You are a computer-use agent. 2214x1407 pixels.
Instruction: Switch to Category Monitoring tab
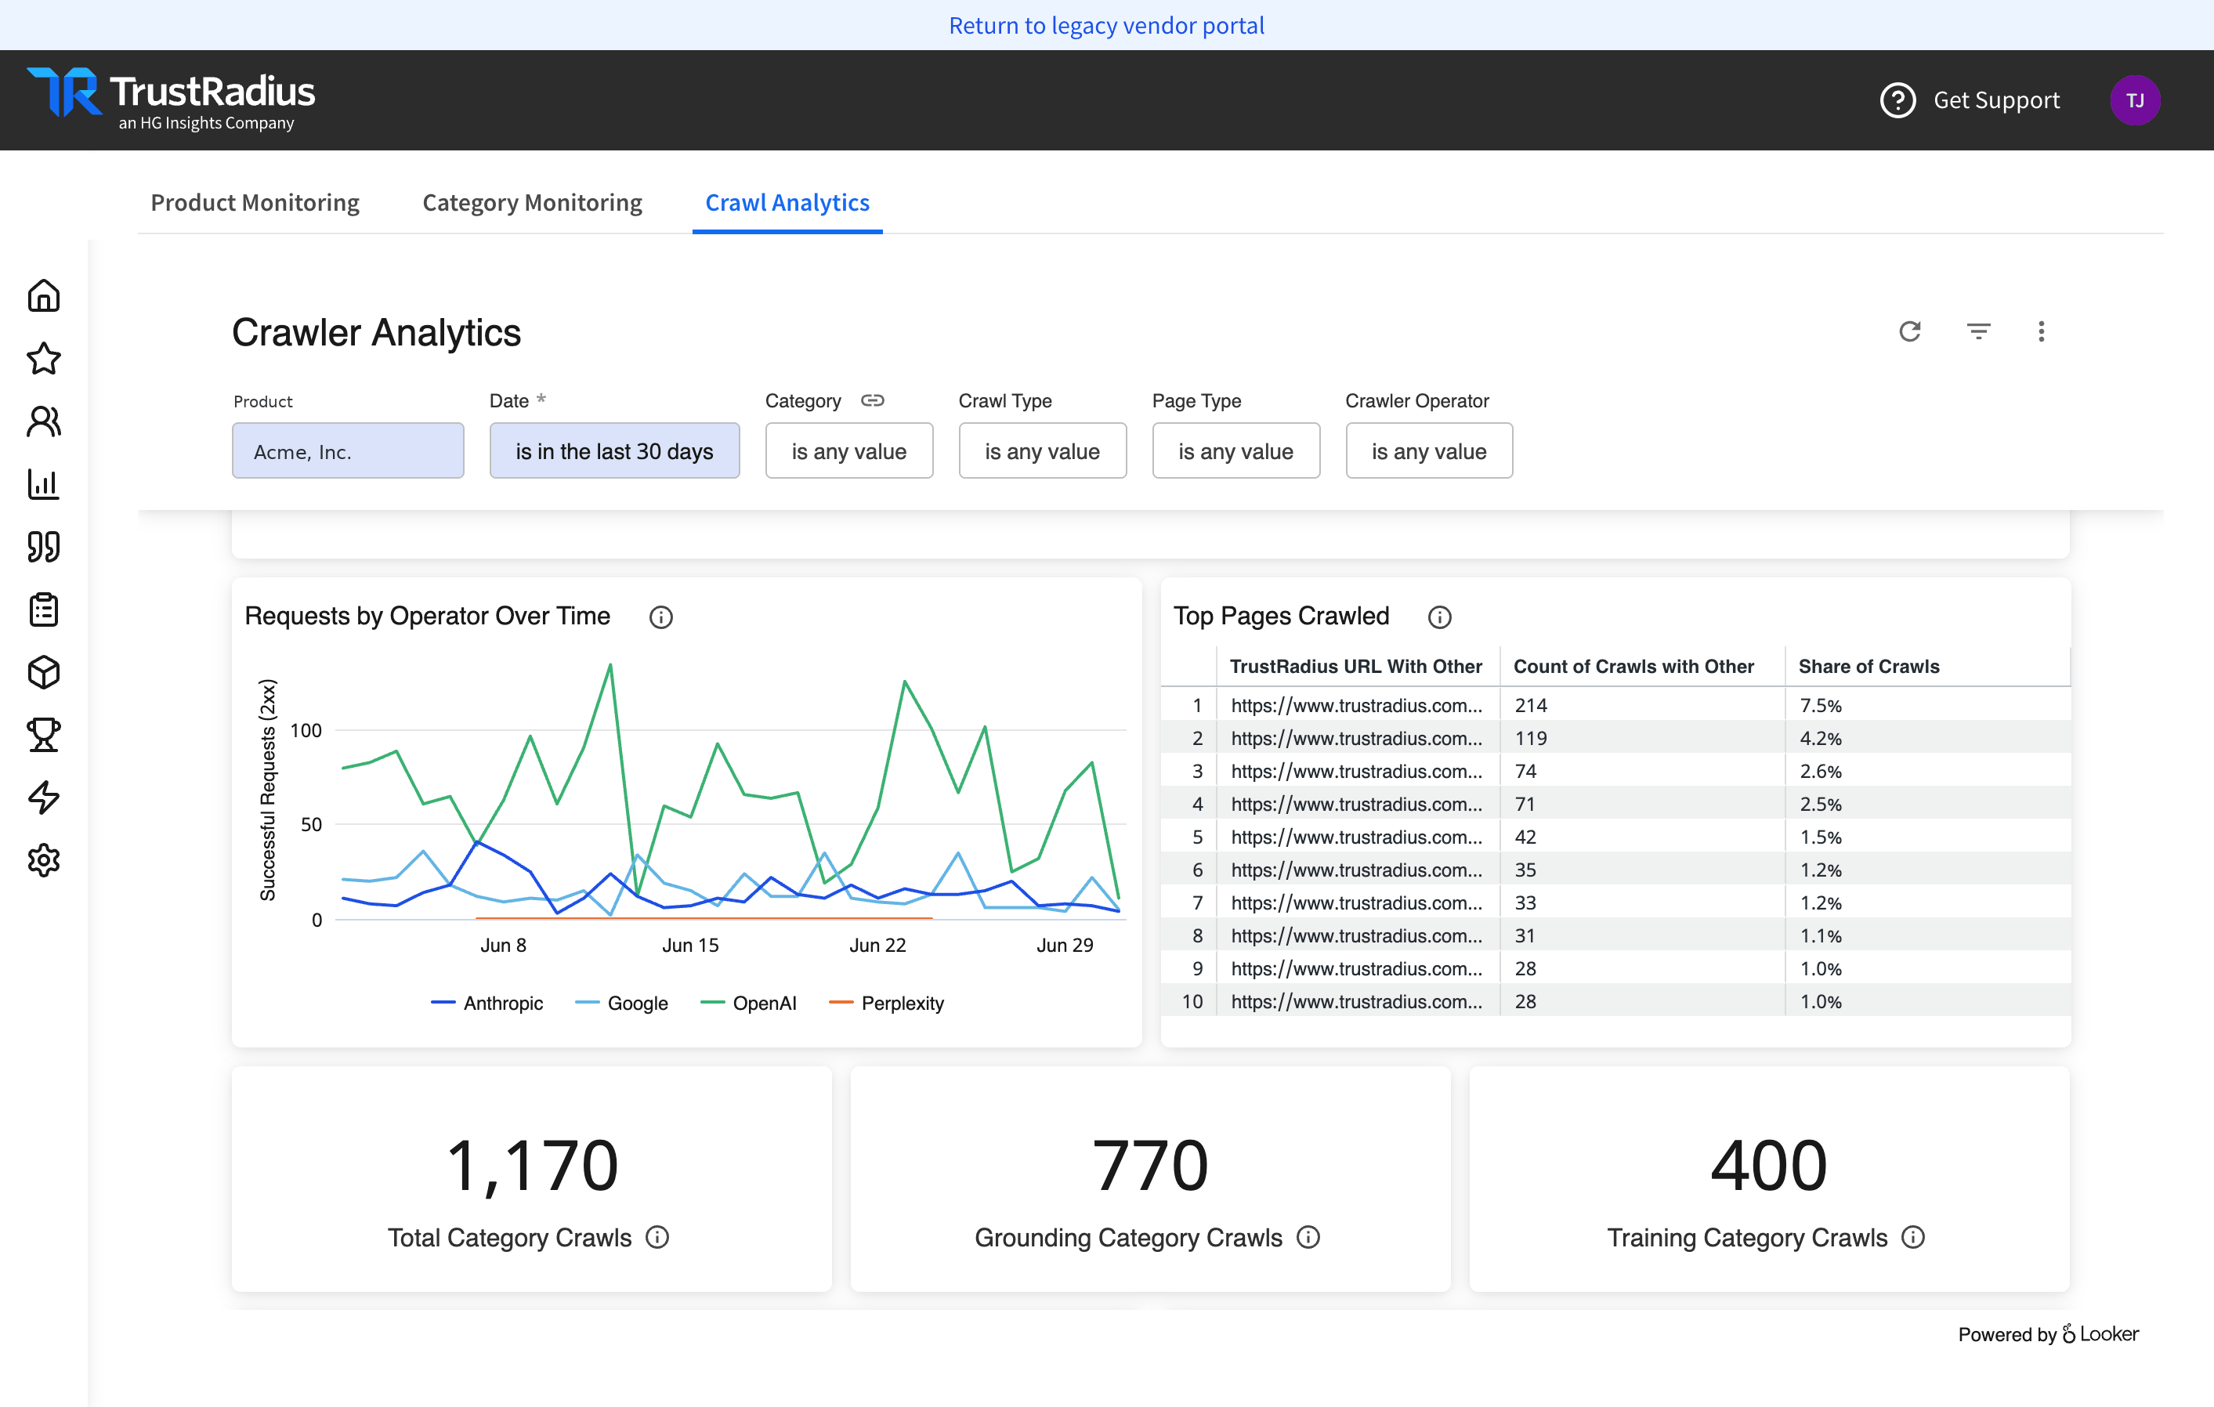(533, 202)
